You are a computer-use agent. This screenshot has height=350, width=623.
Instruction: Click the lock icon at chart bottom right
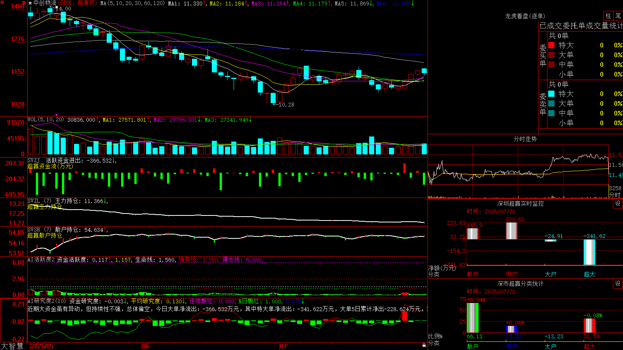point(424,345)
